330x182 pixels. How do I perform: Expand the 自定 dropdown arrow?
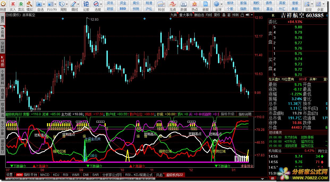[x=312, y=4]
